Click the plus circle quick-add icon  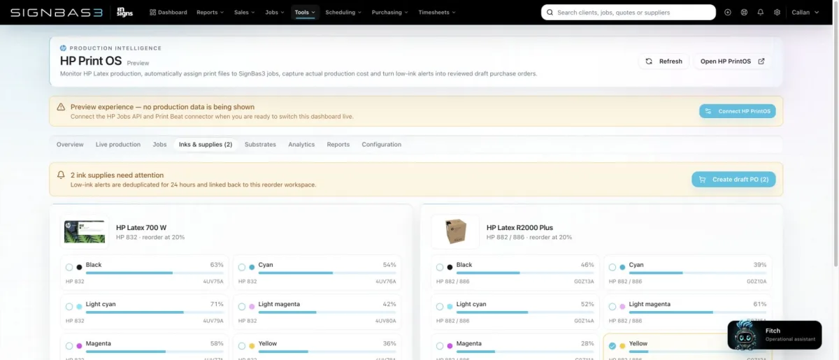[728, 12]
